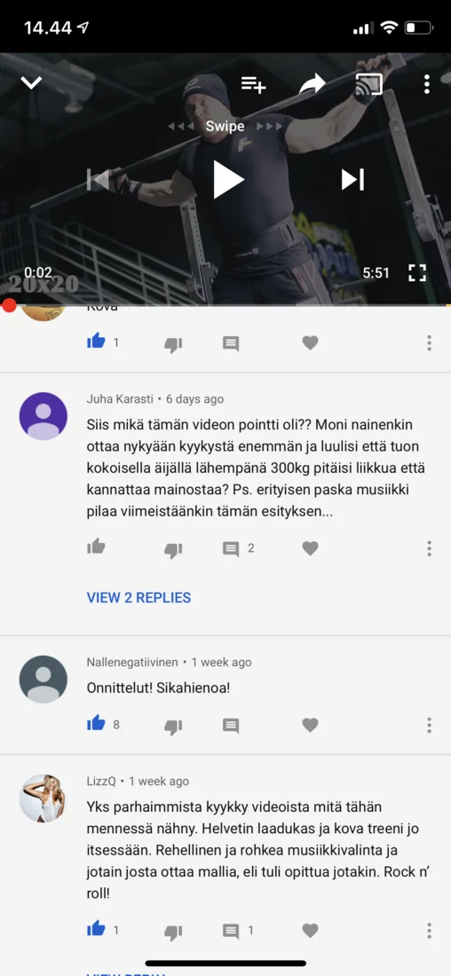Viewport: 451px width, 976px height.
Task: Click the red progress bar scrubber
Action: click(x=9, y=305)
